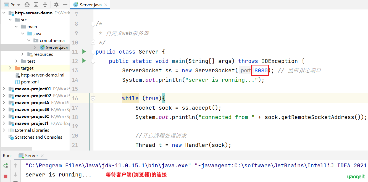The height and width of the screenshot is (182, 368).
Task: Open the Project view dropdown
Action: (12, 5)
